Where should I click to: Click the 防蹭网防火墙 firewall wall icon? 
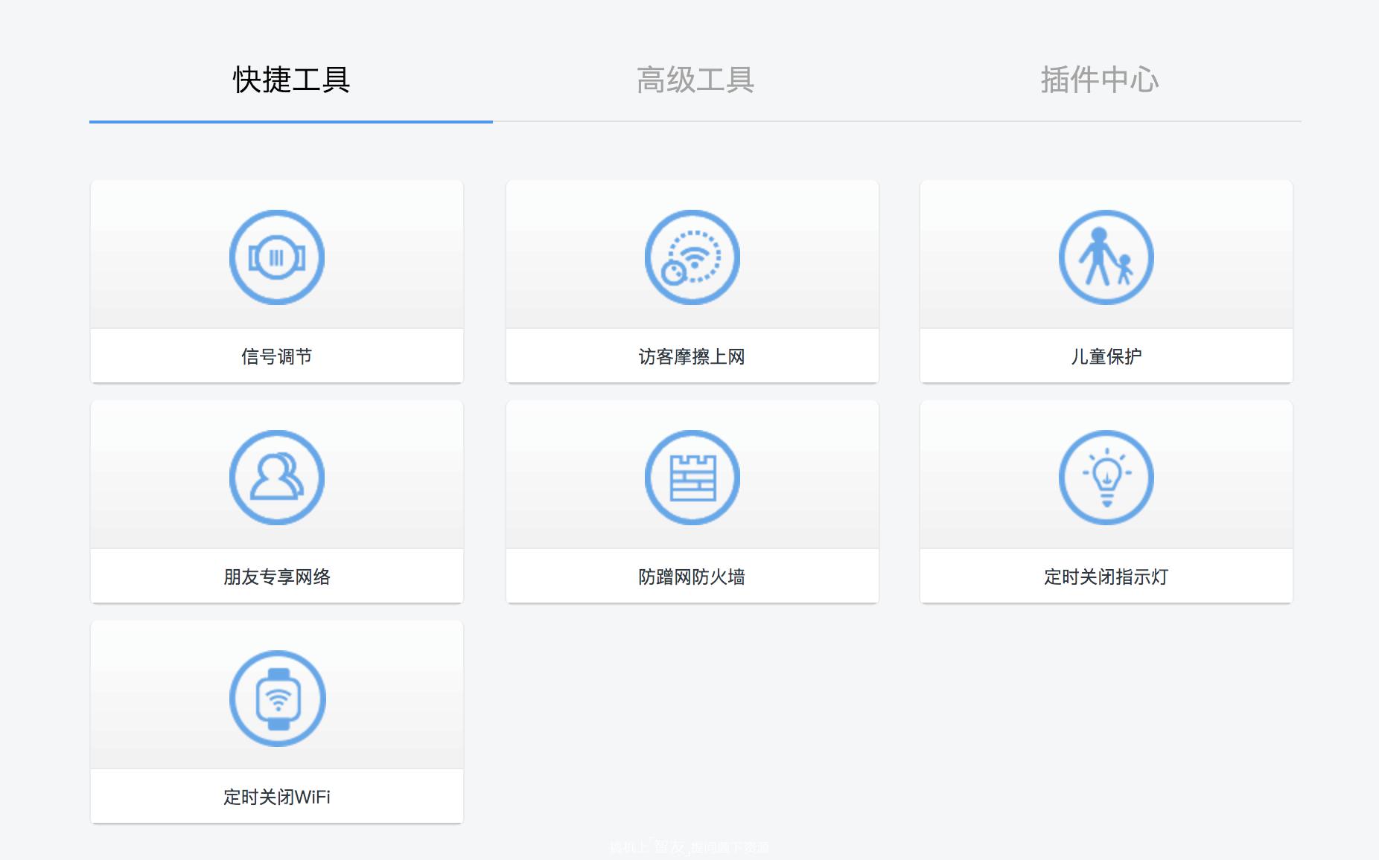click(692, 478)
